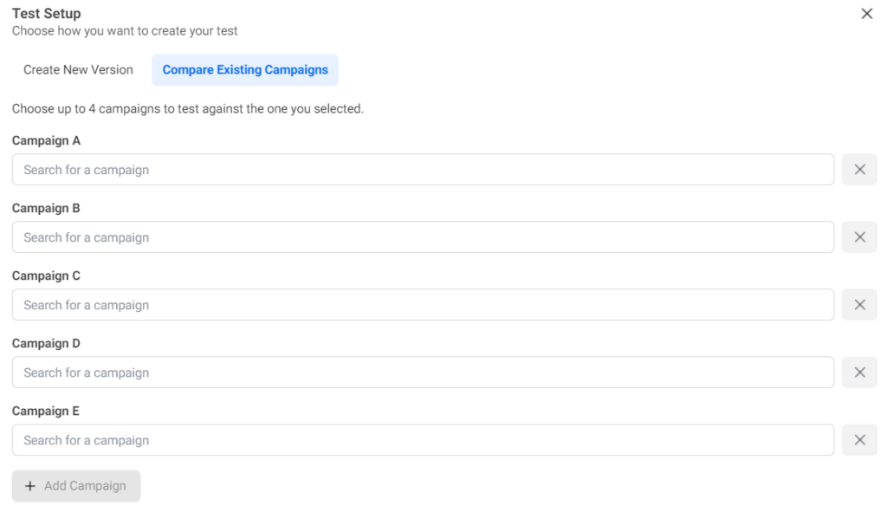Click the Campaign A label
Image resolution: width=887 pixels, height=525 pixels.
(x=46, y=140)
